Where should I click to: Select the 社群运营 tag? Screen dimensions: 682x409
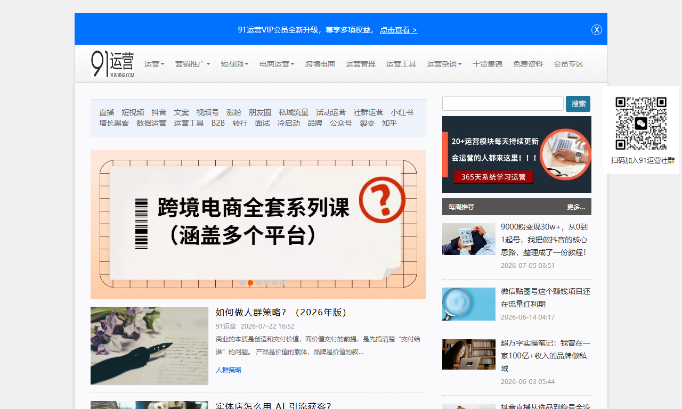pyautogui.click(x=368, y=112)
